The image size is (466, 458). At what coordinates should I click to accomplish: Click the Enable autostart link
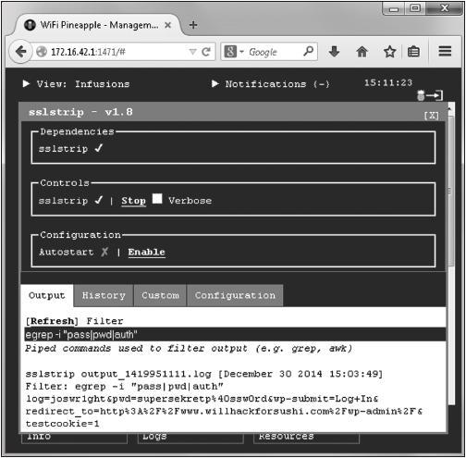point(147,253)
